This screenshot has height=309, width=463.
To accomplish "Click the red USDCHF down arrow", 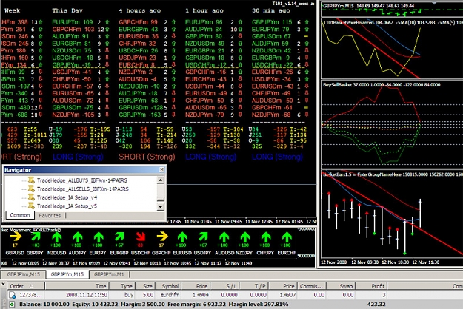I will click(141, 237).
